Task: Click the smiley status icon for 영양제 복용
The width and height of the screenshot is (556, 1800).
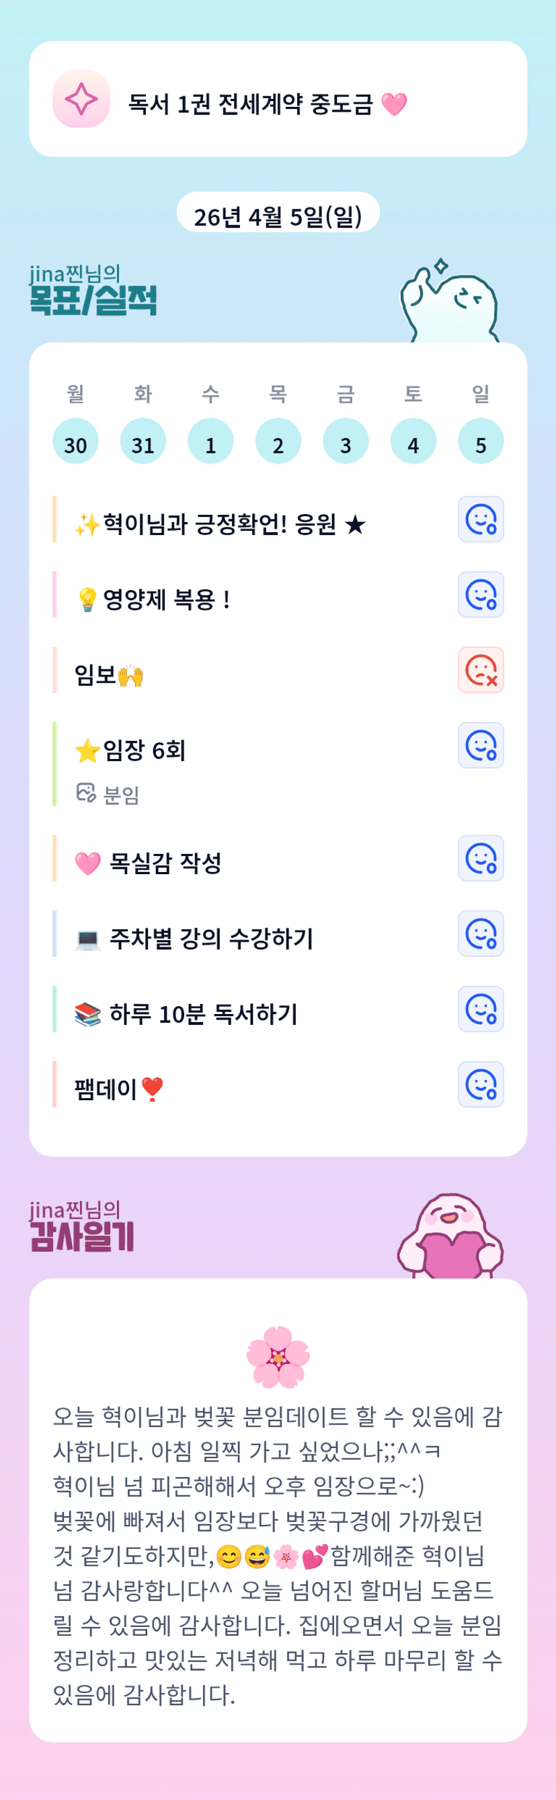Action: coord(481,595)
